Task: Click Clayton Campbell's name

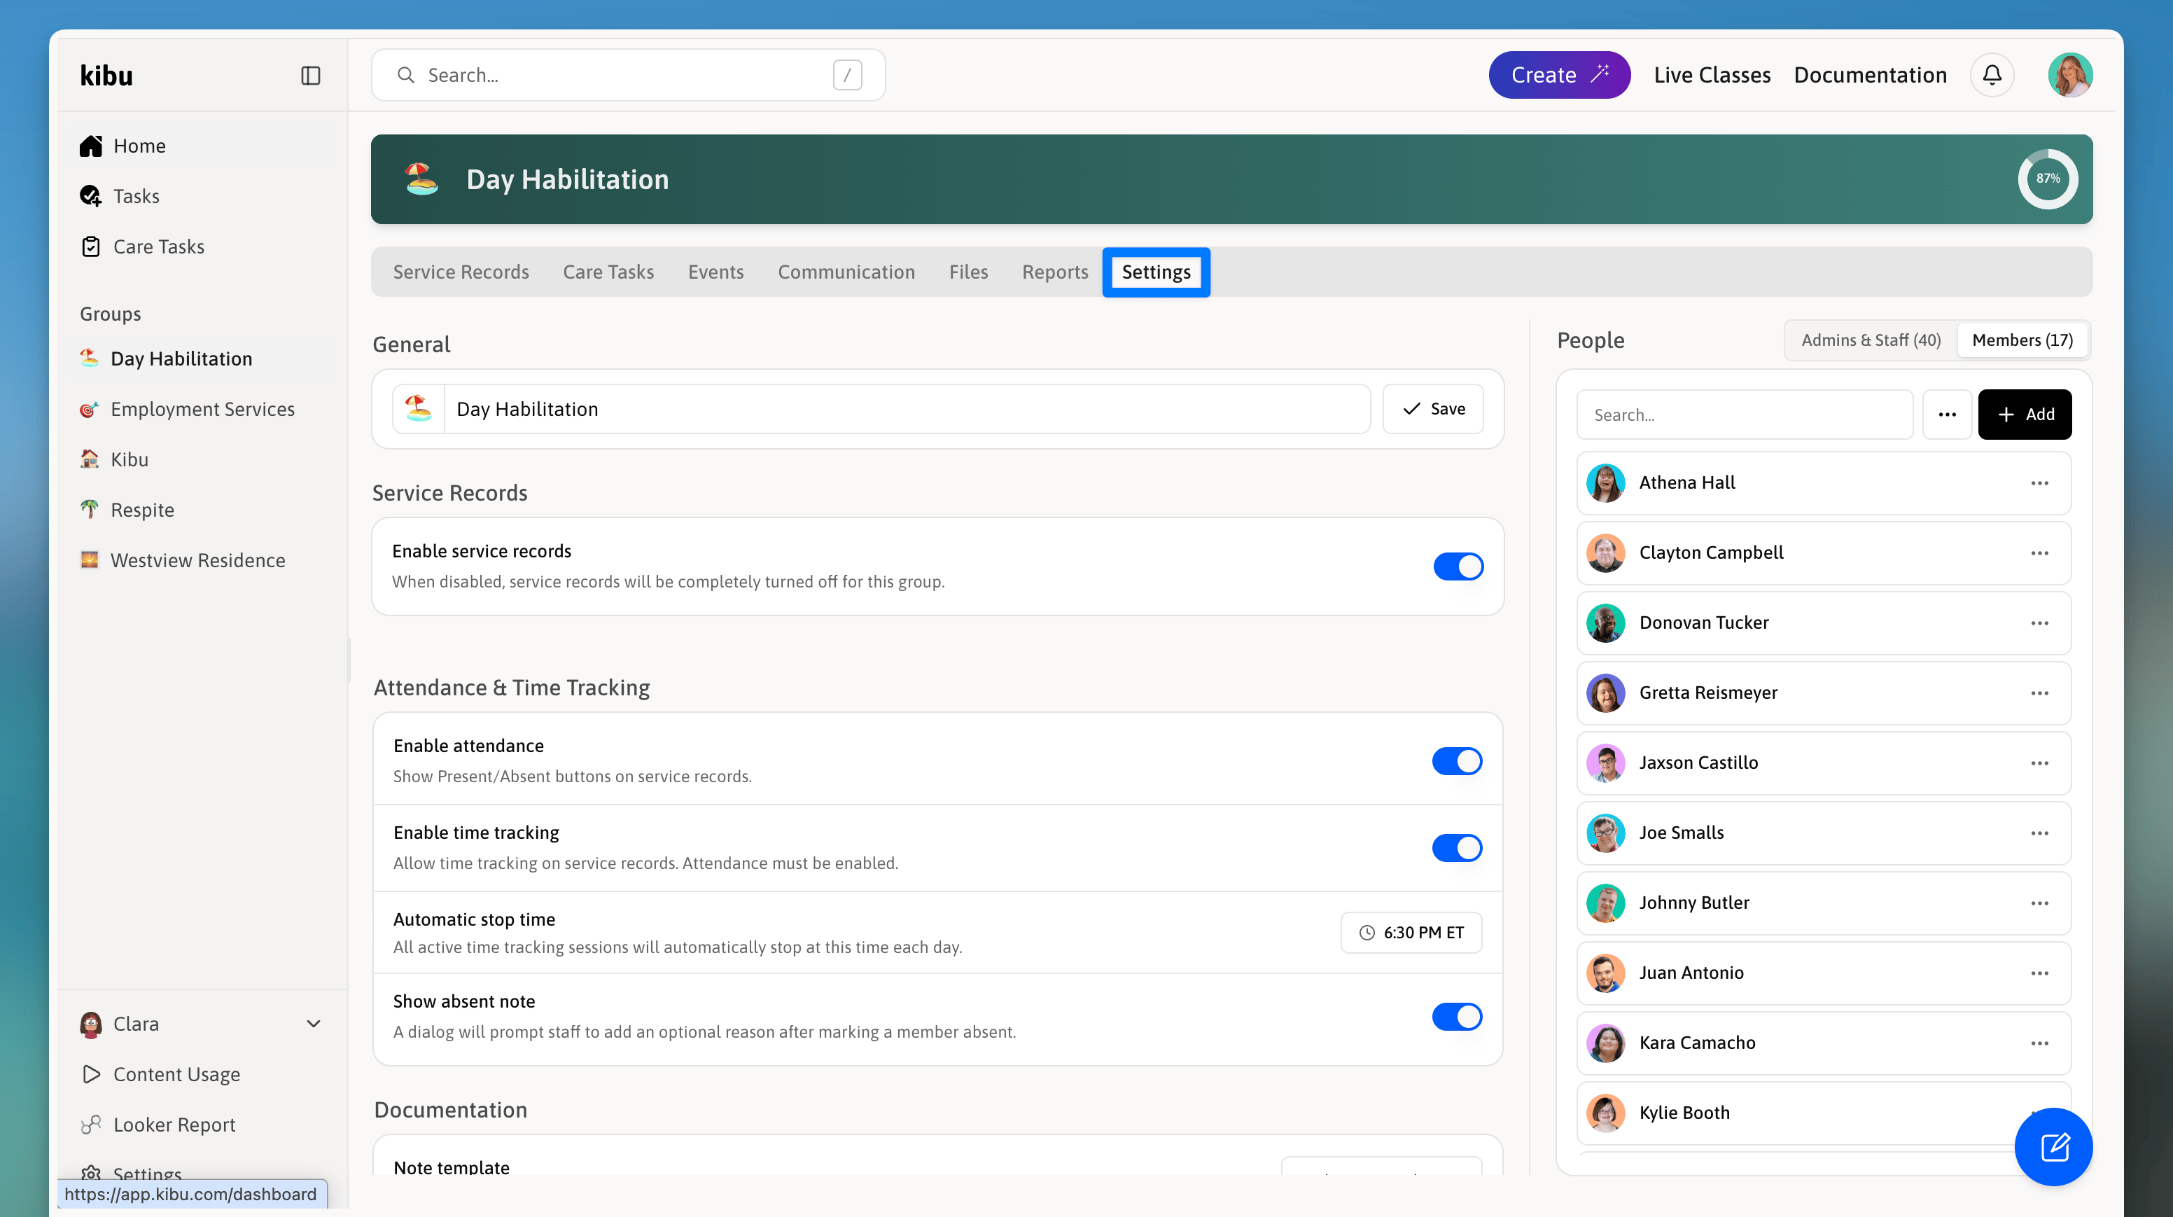Action: point(1711,552)
